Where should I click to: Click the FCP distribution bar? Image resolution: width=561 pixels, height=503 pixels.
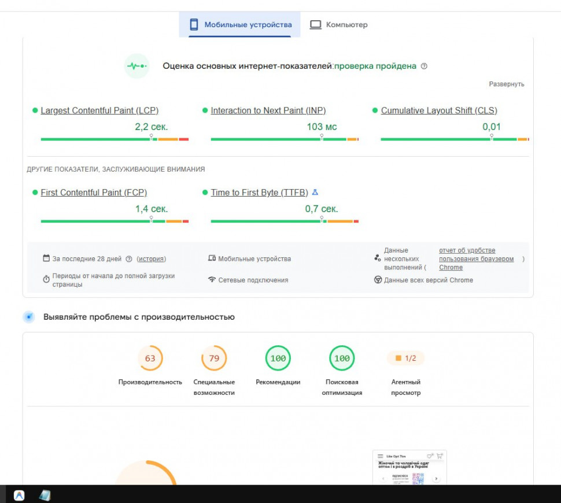115,221
